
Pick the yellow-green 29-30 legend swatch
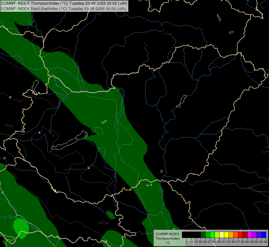click(217, 235)
